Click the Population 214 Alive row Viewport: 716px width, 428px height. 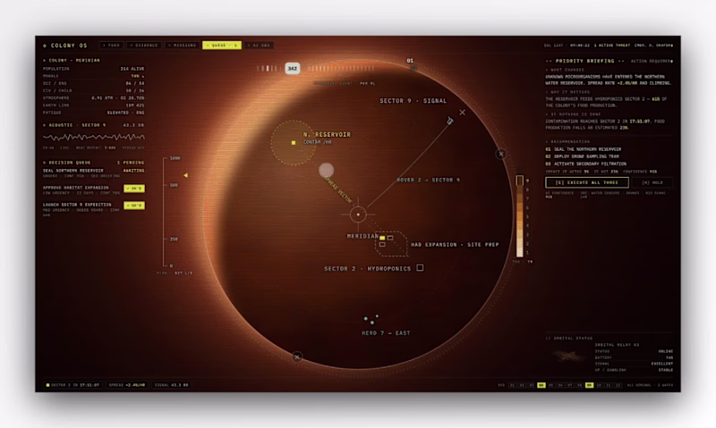pyautogui.click(x=94, y=69)
